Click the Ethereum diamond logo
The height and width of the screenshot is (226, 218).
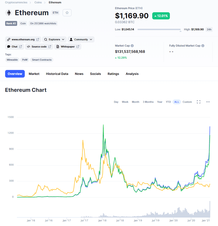pyautogui.click(x=9, y=13)
